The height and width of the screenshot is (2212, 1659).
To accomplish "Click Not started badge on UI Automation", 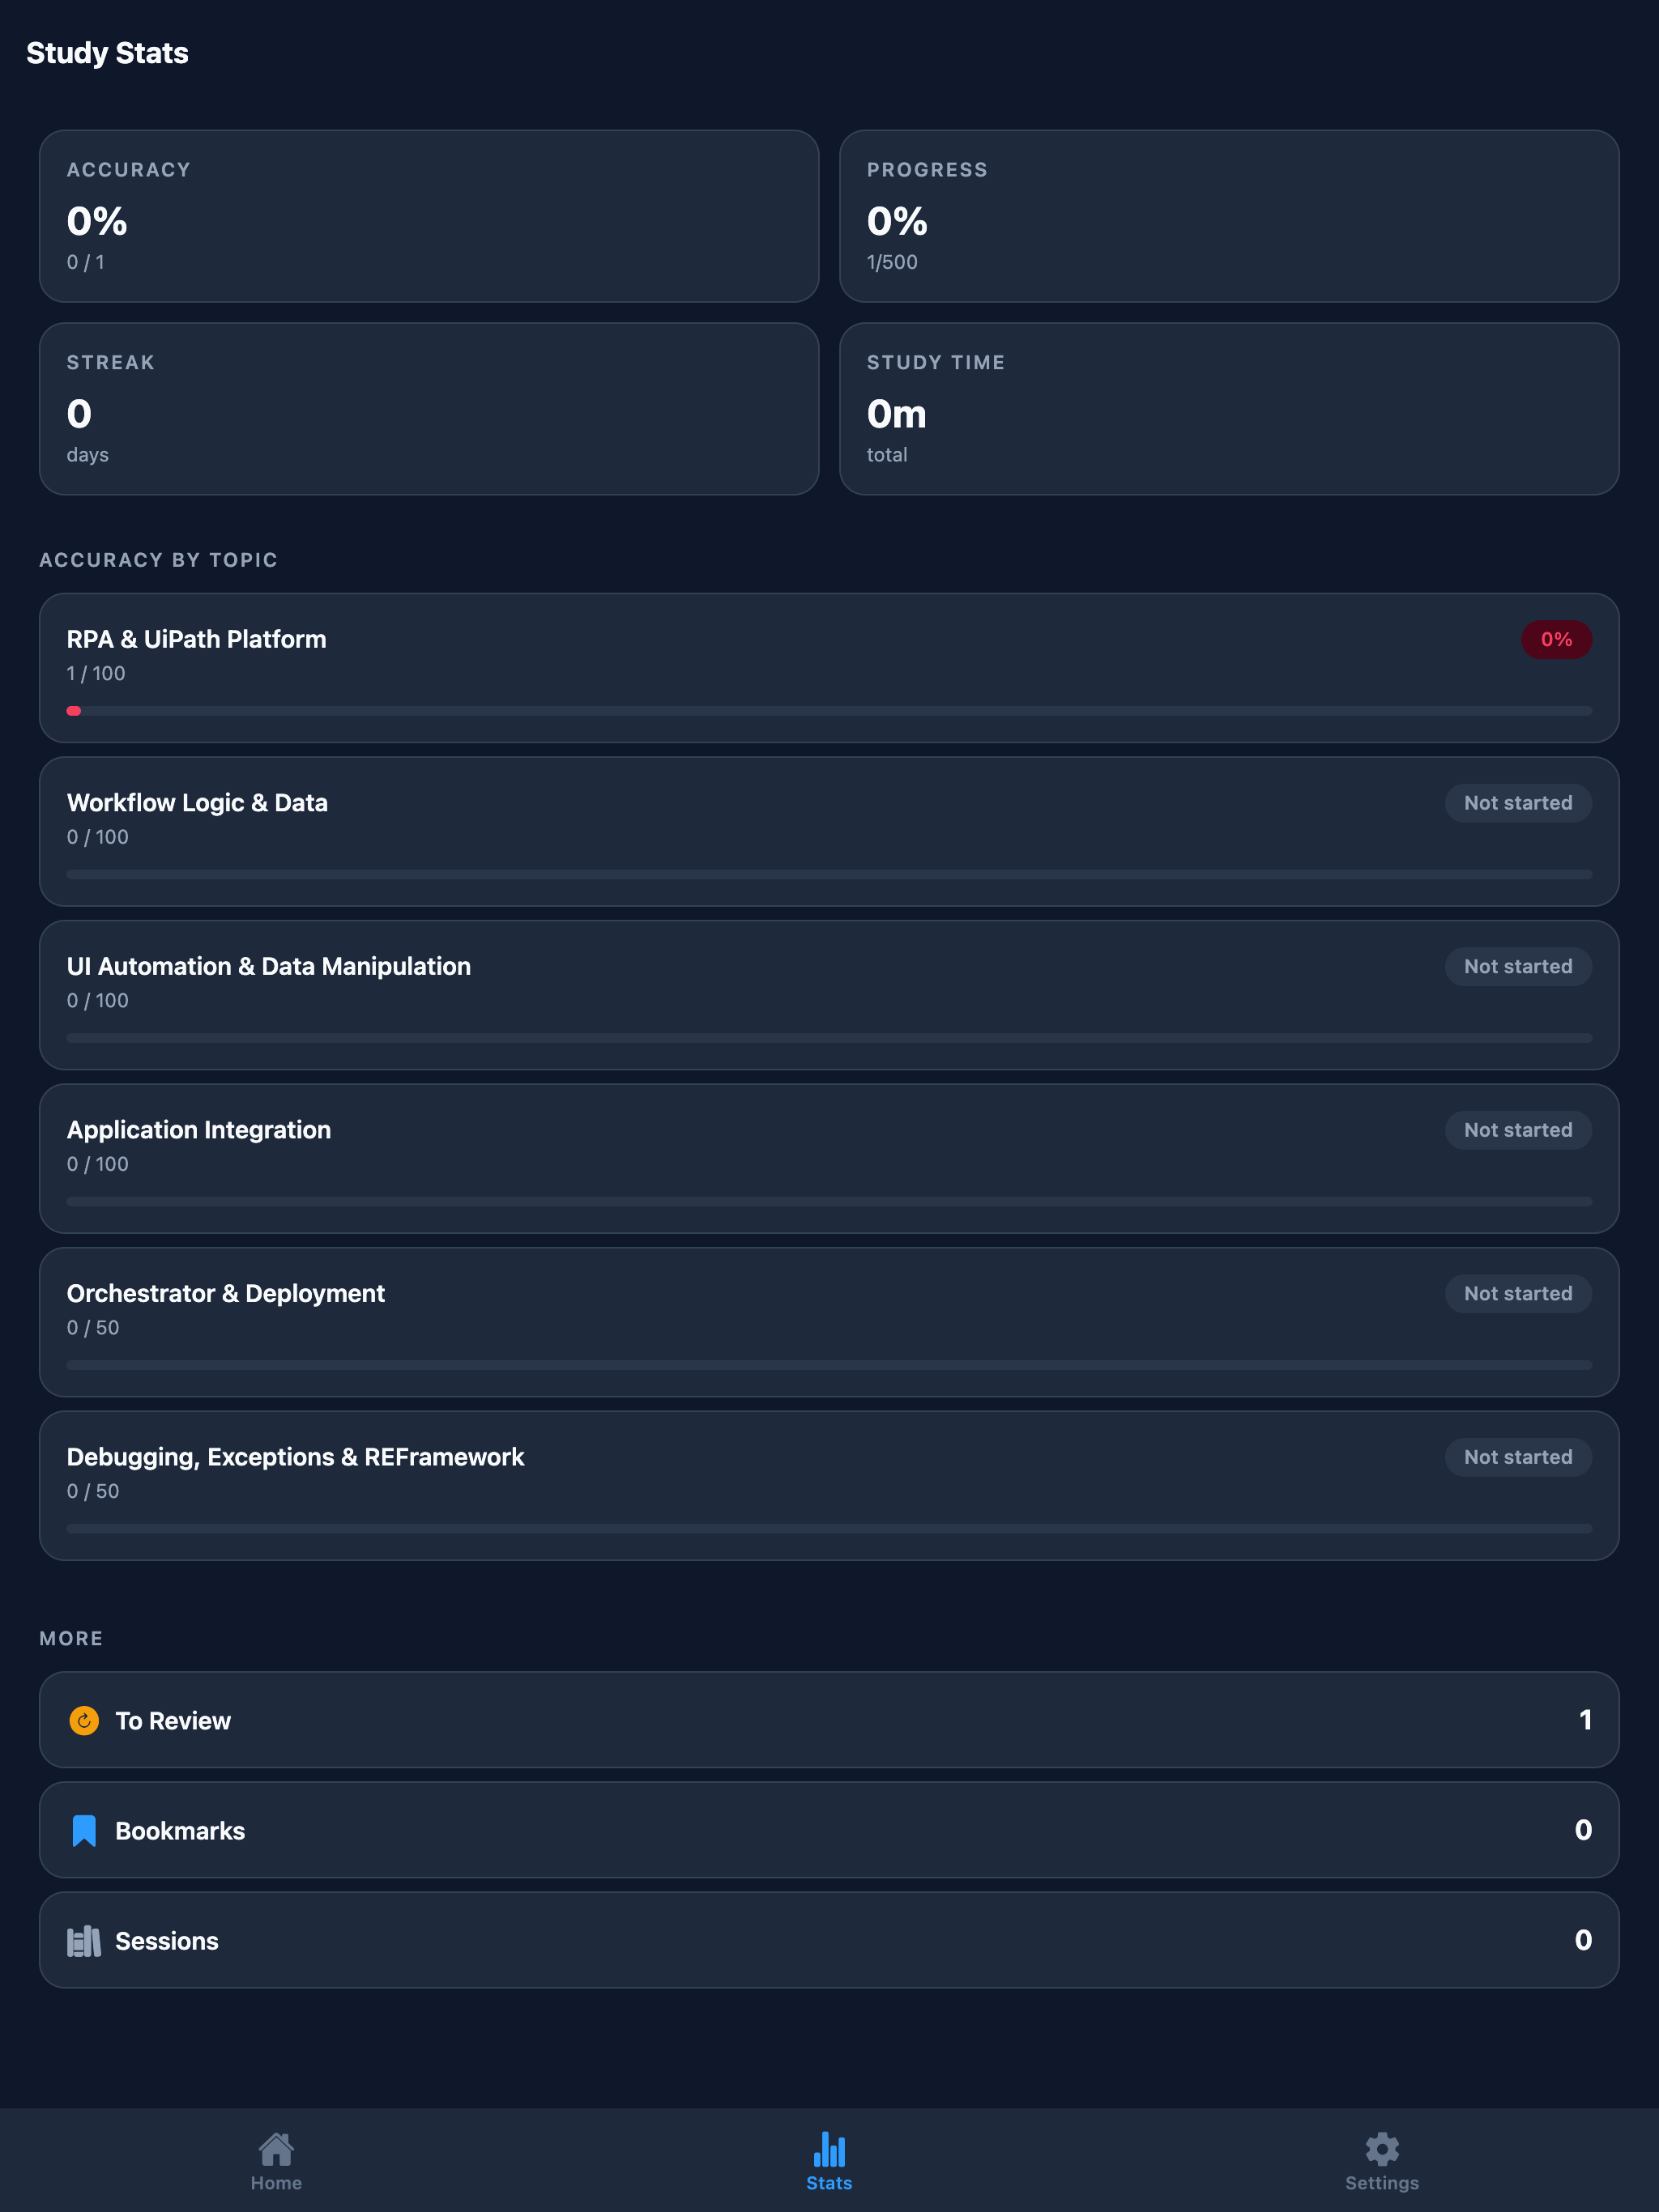I will (1518, 966).
